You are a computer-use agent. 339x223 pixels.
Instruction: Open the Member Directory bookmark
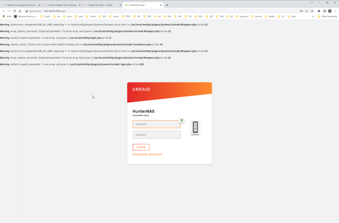pos(26,16)
